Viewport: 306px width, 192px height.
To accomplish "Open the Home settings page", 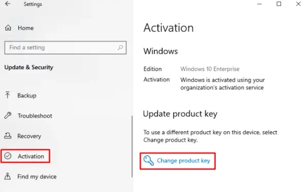I will [26, 28].
